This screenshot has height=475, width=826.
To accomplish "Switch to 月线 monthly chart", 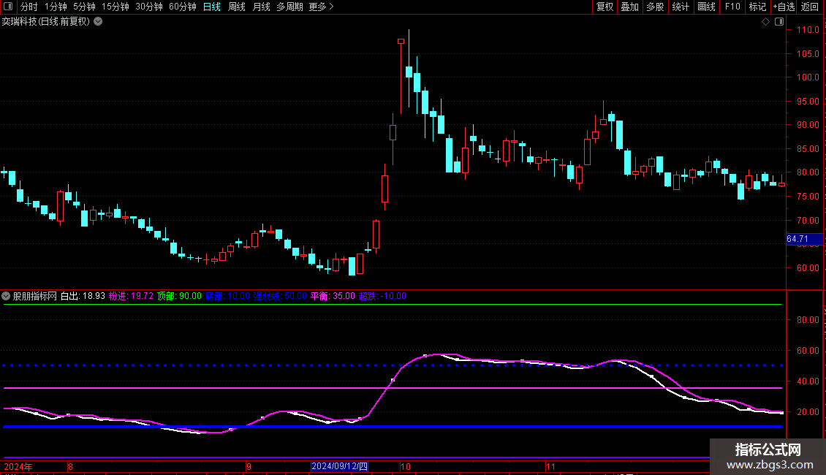I will click(x=261, y=7).
